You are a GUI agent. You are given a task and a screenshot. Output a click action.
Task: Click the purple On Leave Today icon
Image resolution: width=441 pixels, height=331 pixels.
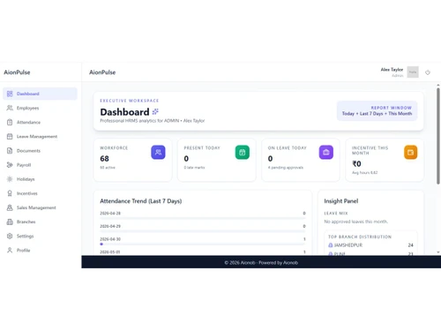(326, 152)
